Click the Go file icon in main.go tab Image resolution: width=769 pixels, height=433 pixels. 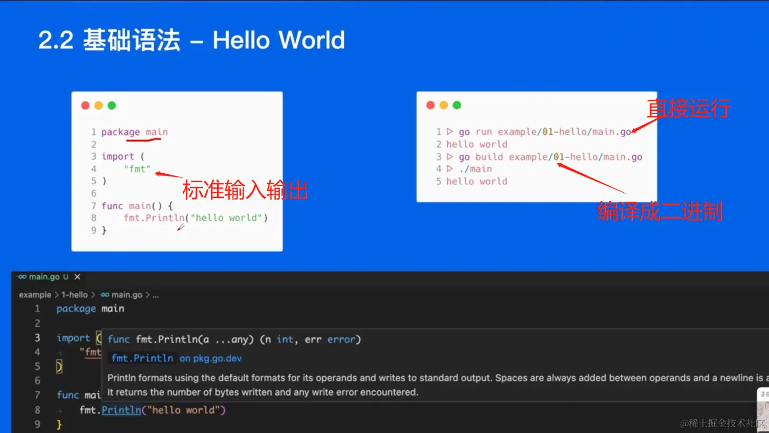[22, 277]
